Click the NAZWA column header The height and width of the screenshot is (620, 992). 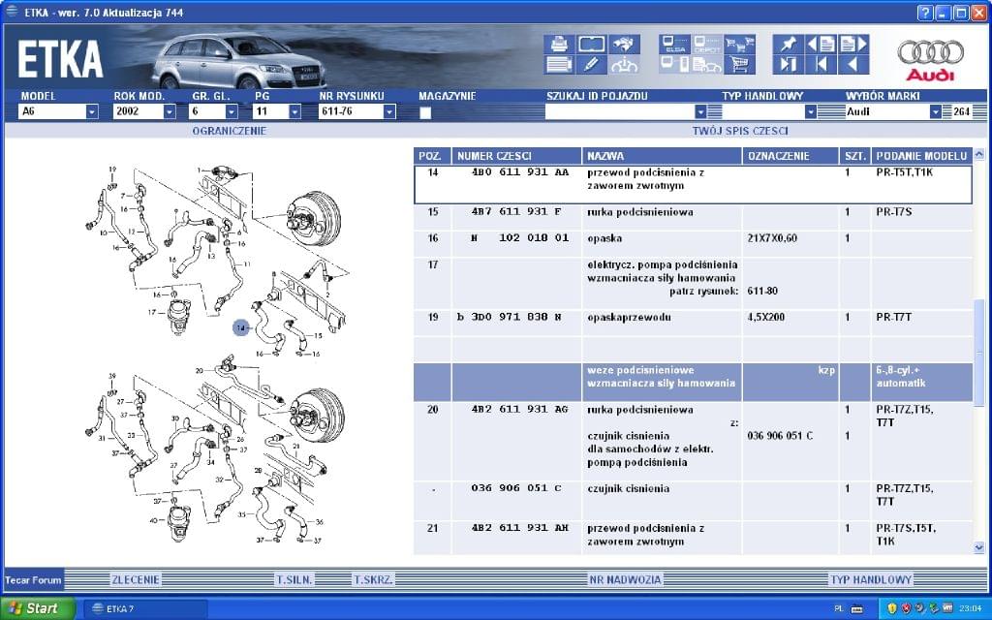pos(662,156)
